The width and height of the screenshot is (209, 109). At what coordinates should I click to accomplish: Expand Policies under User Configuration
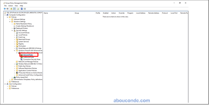[x=7, y=86]
